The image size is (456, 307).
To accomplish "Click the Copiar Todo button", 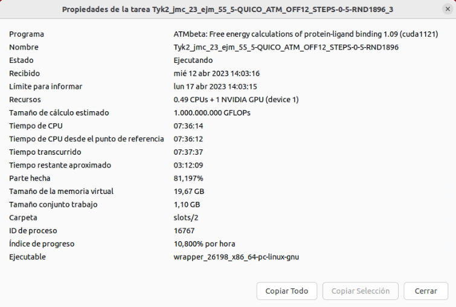I will pos(287,291).
